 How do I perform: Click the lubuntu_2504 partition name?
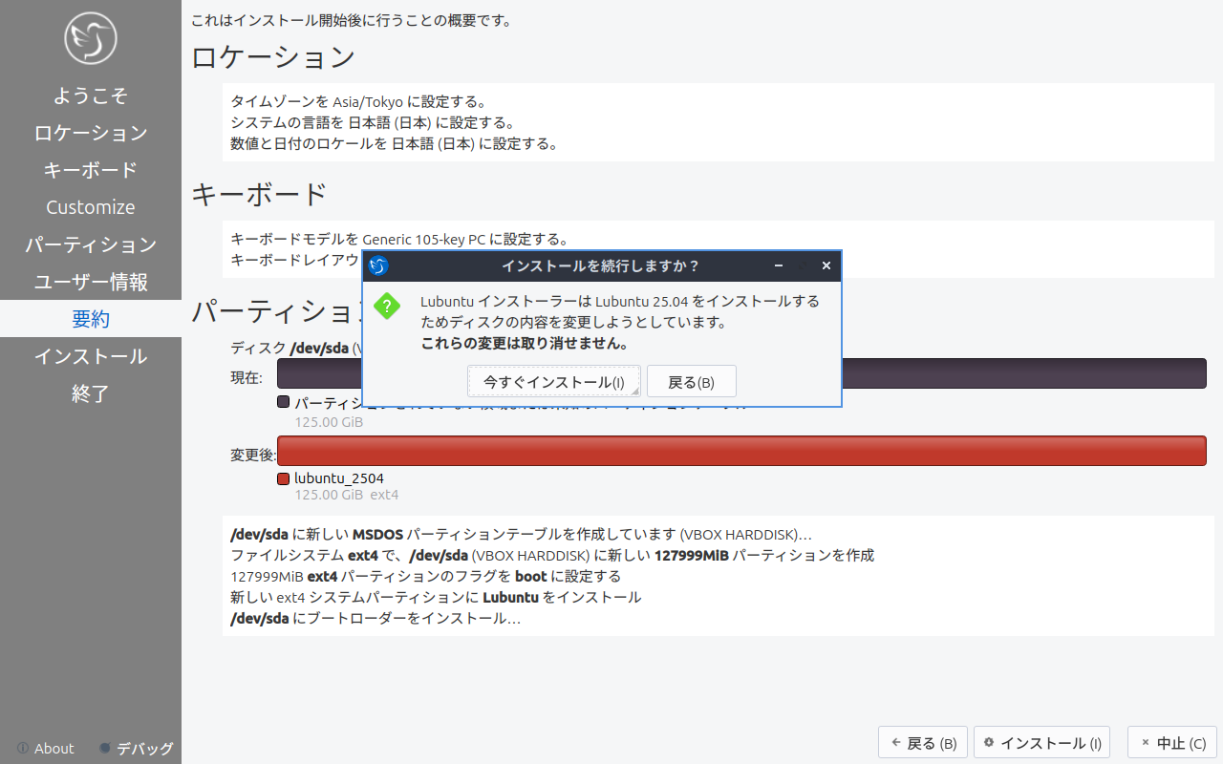[x=339, y=478]
